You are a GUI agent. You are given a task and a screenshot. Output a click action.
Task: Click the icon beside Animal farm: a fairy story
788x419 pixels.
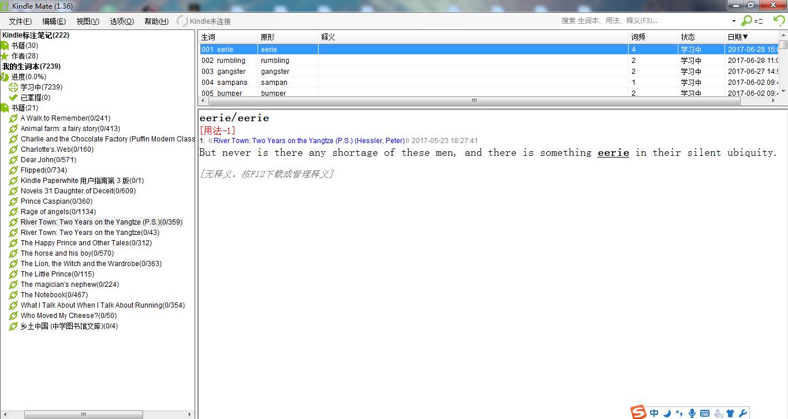coord(14,129)
